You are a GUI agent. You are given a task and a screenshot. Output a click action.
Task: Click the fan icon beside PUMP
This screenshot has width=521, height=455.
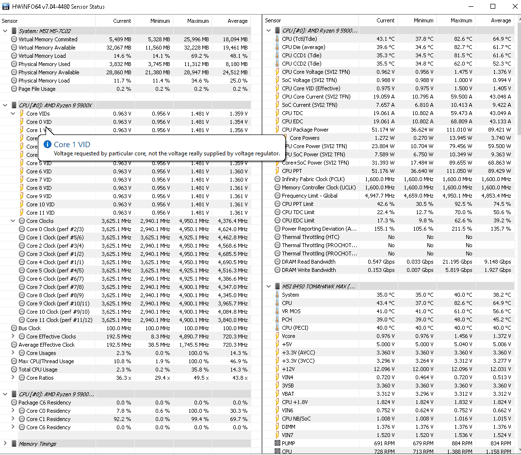click(x=277, y=443)
